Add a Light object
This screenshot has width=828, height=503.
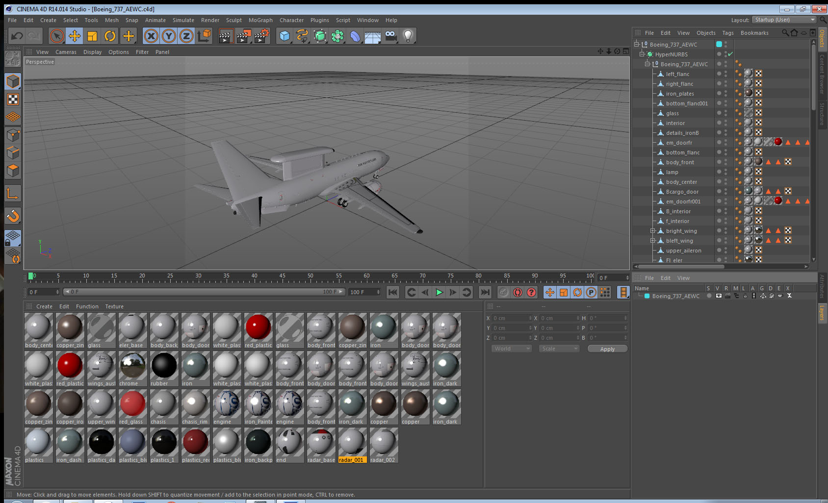click(408, 36)
